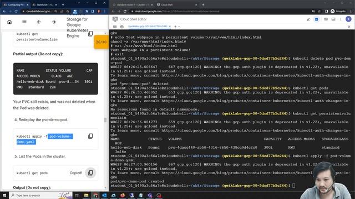Open the Windows Start menu
Viewport: 355px width, 199px height.
[4, 195]
